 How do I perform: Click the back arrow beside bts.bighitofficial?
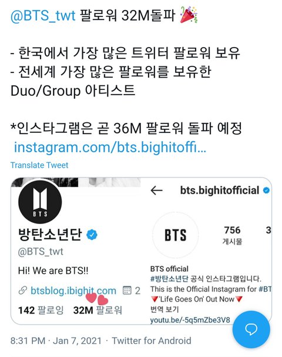coord(157,191)
